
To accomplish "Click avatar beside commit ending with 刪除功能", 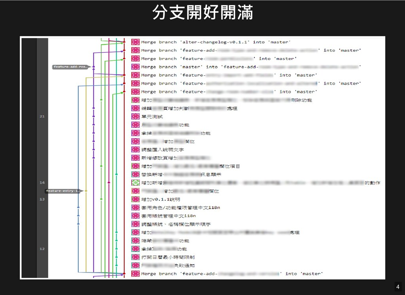I will [x=135, y=100].
